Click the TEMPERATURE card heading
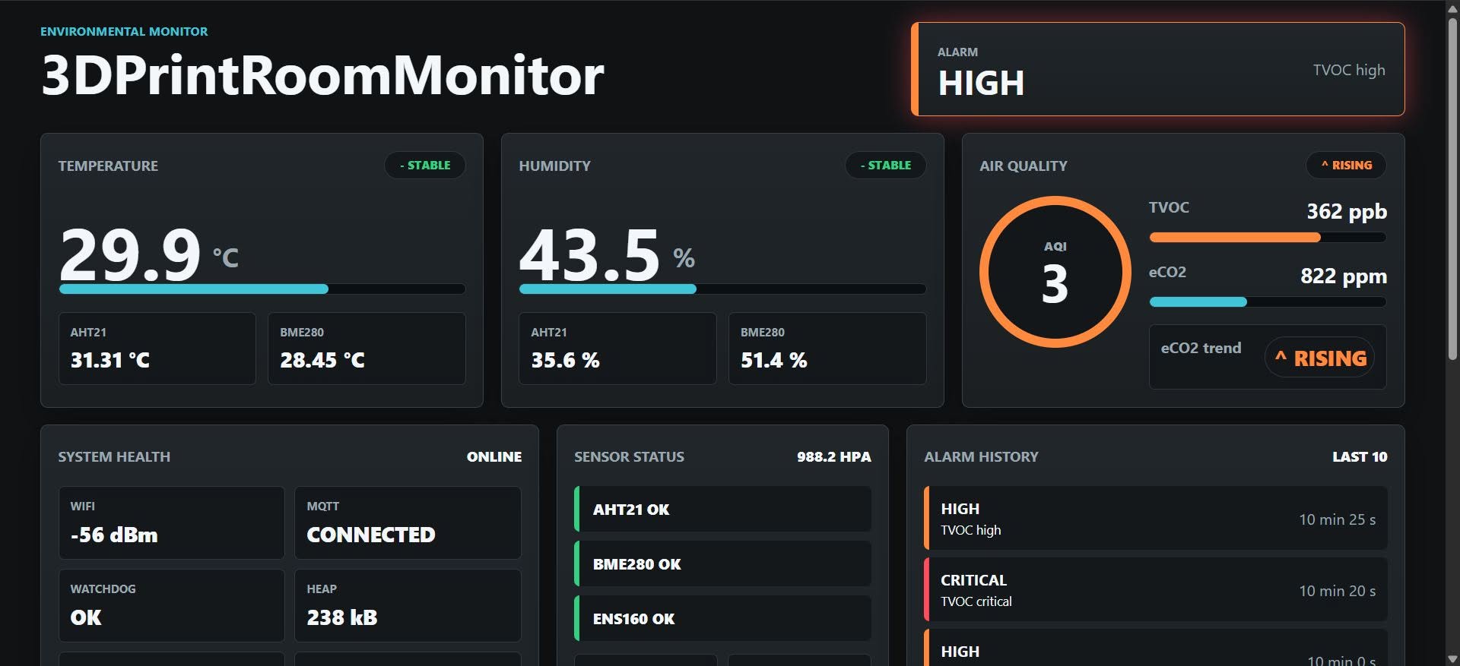 click(x=108, y=166)
